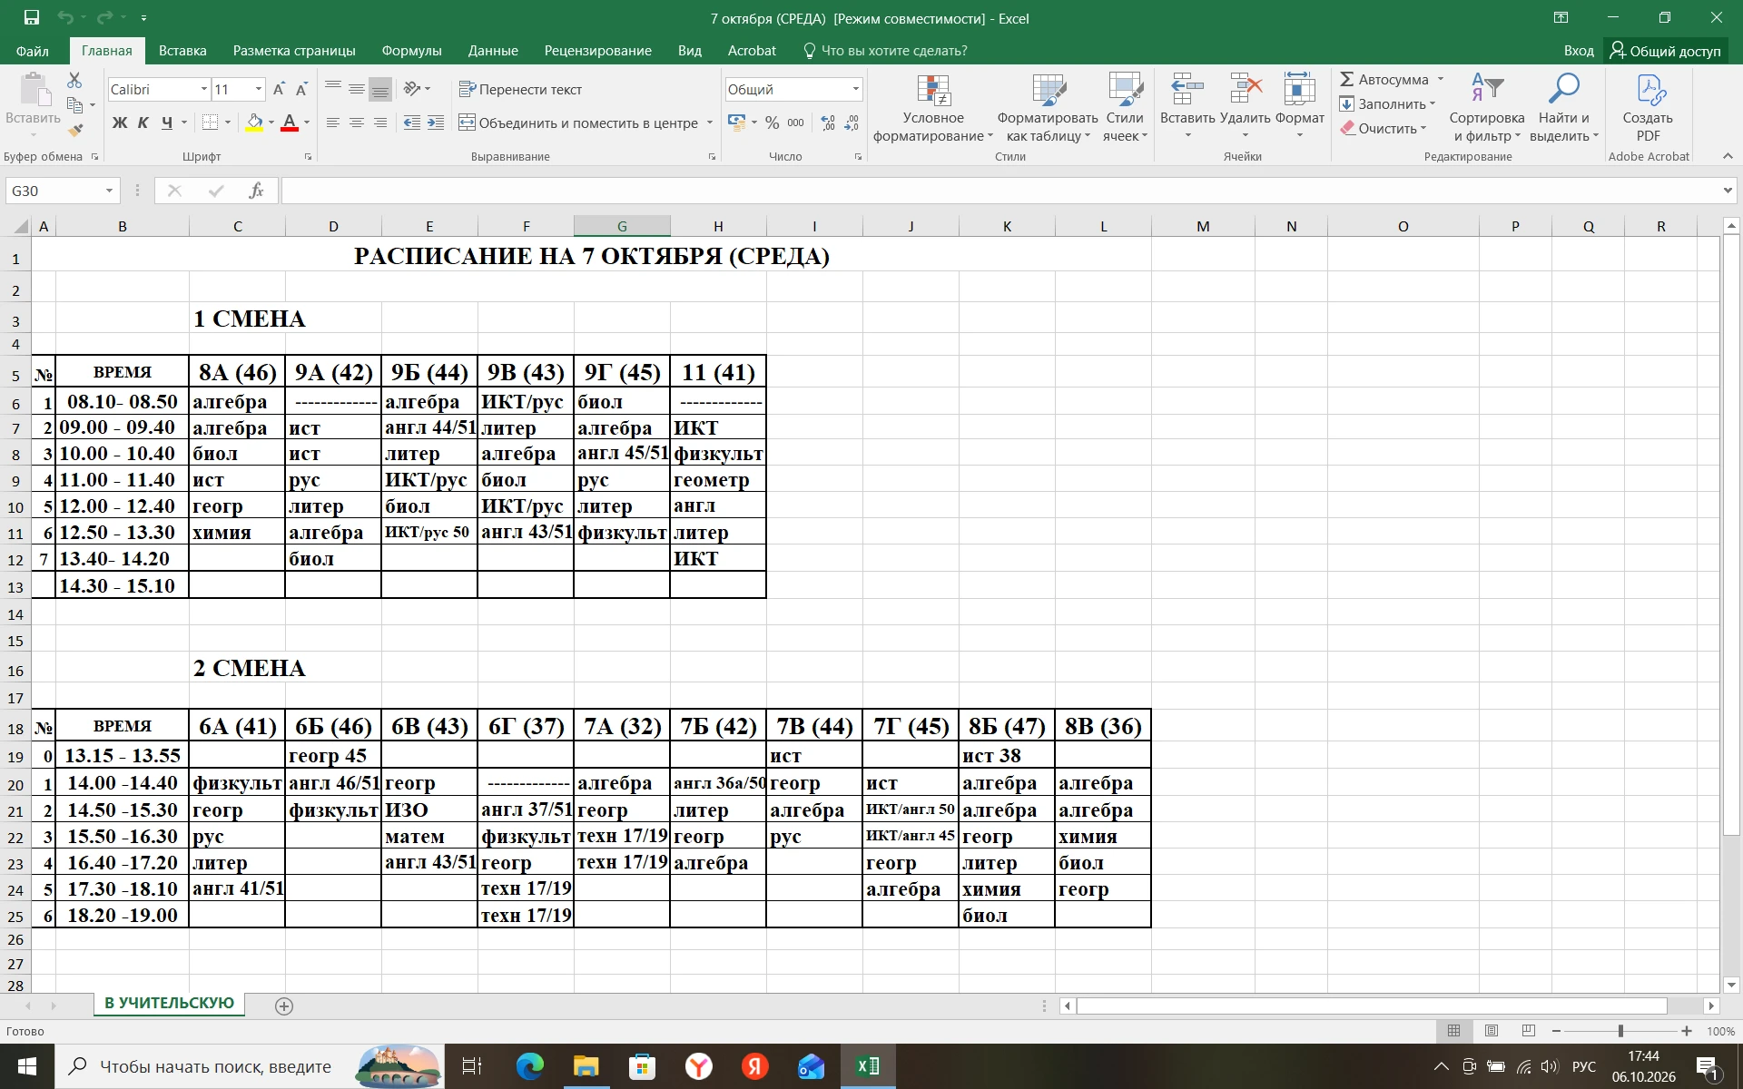Open the number format dropdown showing Общий
Viewport: 1743px width, 1089px height.
pyautogui.click(x=855, y=89)
